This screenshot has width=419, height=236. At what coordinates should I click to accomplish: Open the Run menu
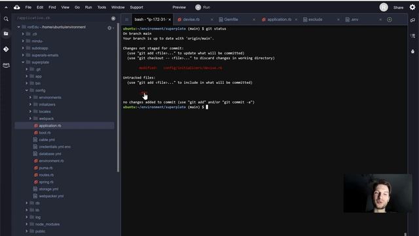coord(88,7)
